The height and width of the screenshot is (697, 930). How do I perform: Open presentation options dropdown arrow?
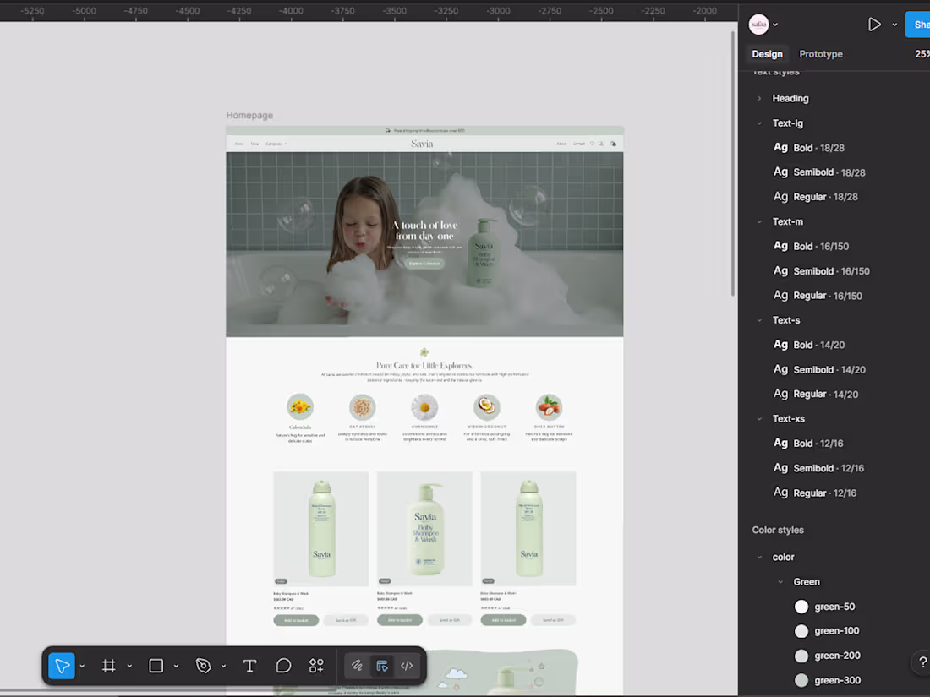tap(894, 25)
